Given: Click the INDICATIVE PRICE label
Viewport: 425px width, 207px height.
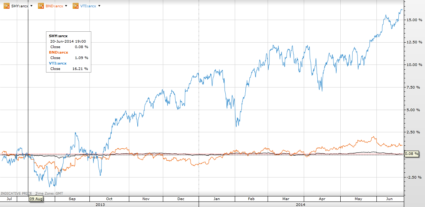Looking at the screenshot, I should point(16,194).
